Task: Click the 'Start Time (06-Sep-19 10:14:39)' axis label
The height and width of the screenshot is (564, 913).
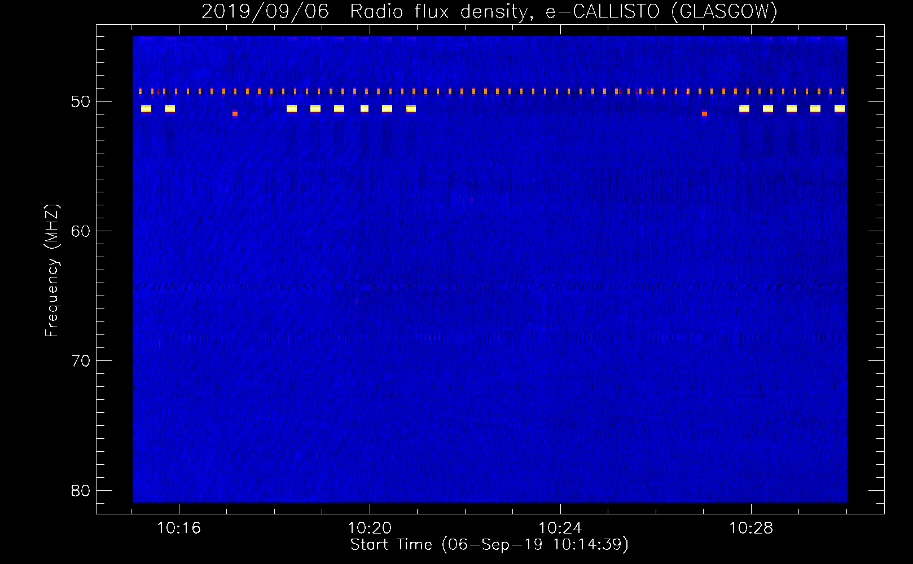Action: click(489, 545)
